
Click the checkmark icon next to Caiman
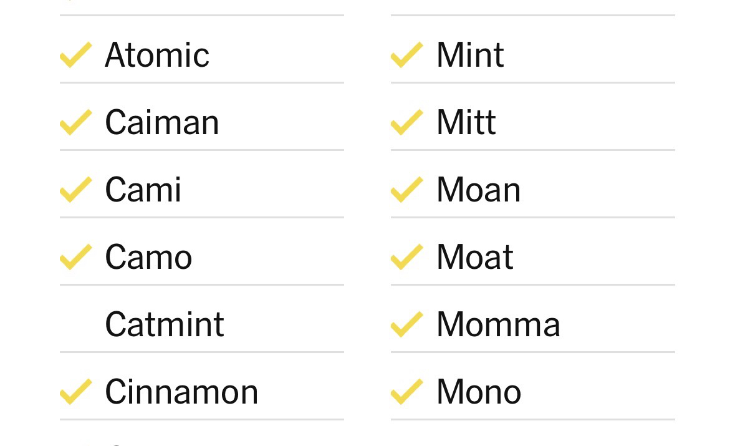76,122
